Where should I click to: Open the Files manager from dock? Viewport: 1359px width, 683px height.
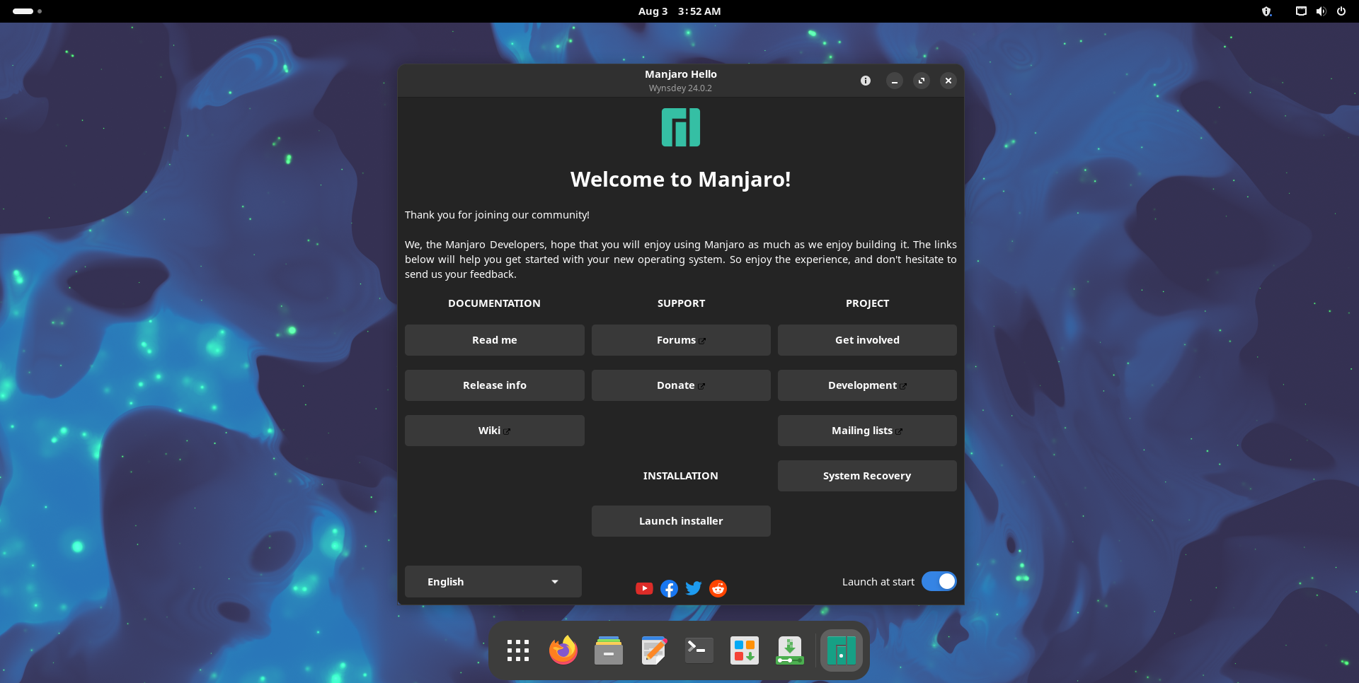click(609, 650)
